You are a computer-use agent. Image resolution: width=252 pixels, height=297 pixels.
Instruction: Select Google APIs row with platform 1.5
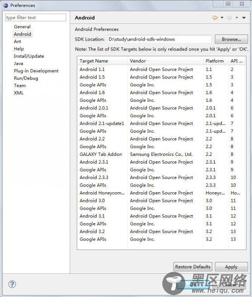(x=162, y=85)
